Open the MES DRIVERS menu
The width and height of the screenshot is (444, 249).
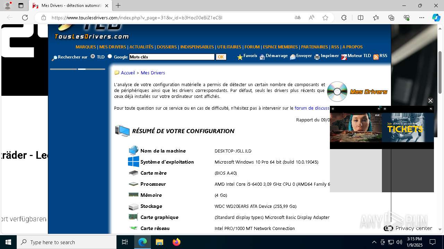[113, 47]
